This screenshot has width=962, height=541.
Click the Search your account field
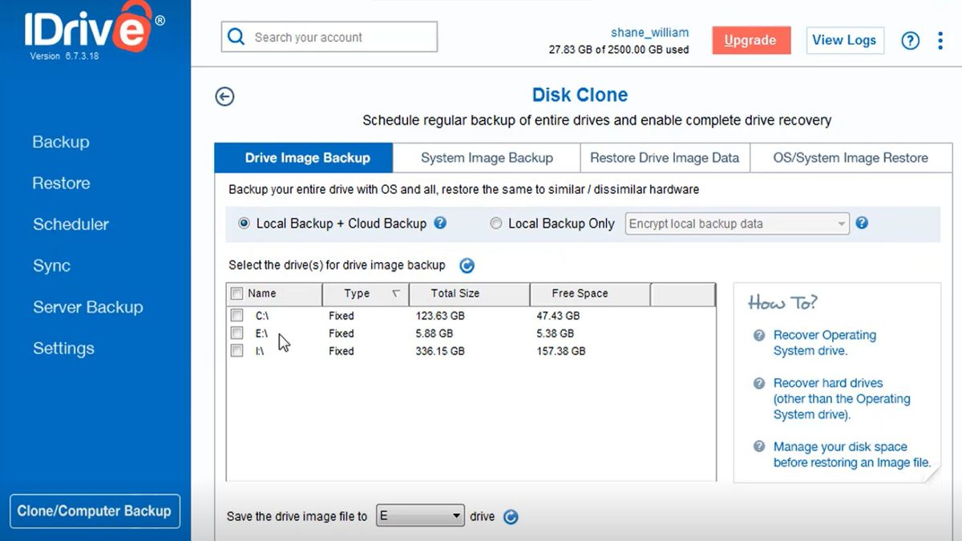329,37
